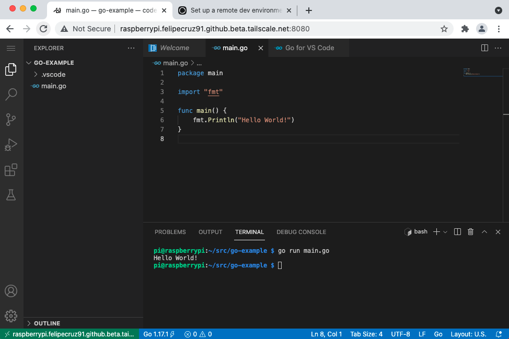The width and height of the screenshot is (509, 339).
Task: Split the terminal panel
Action: [457, 231]
